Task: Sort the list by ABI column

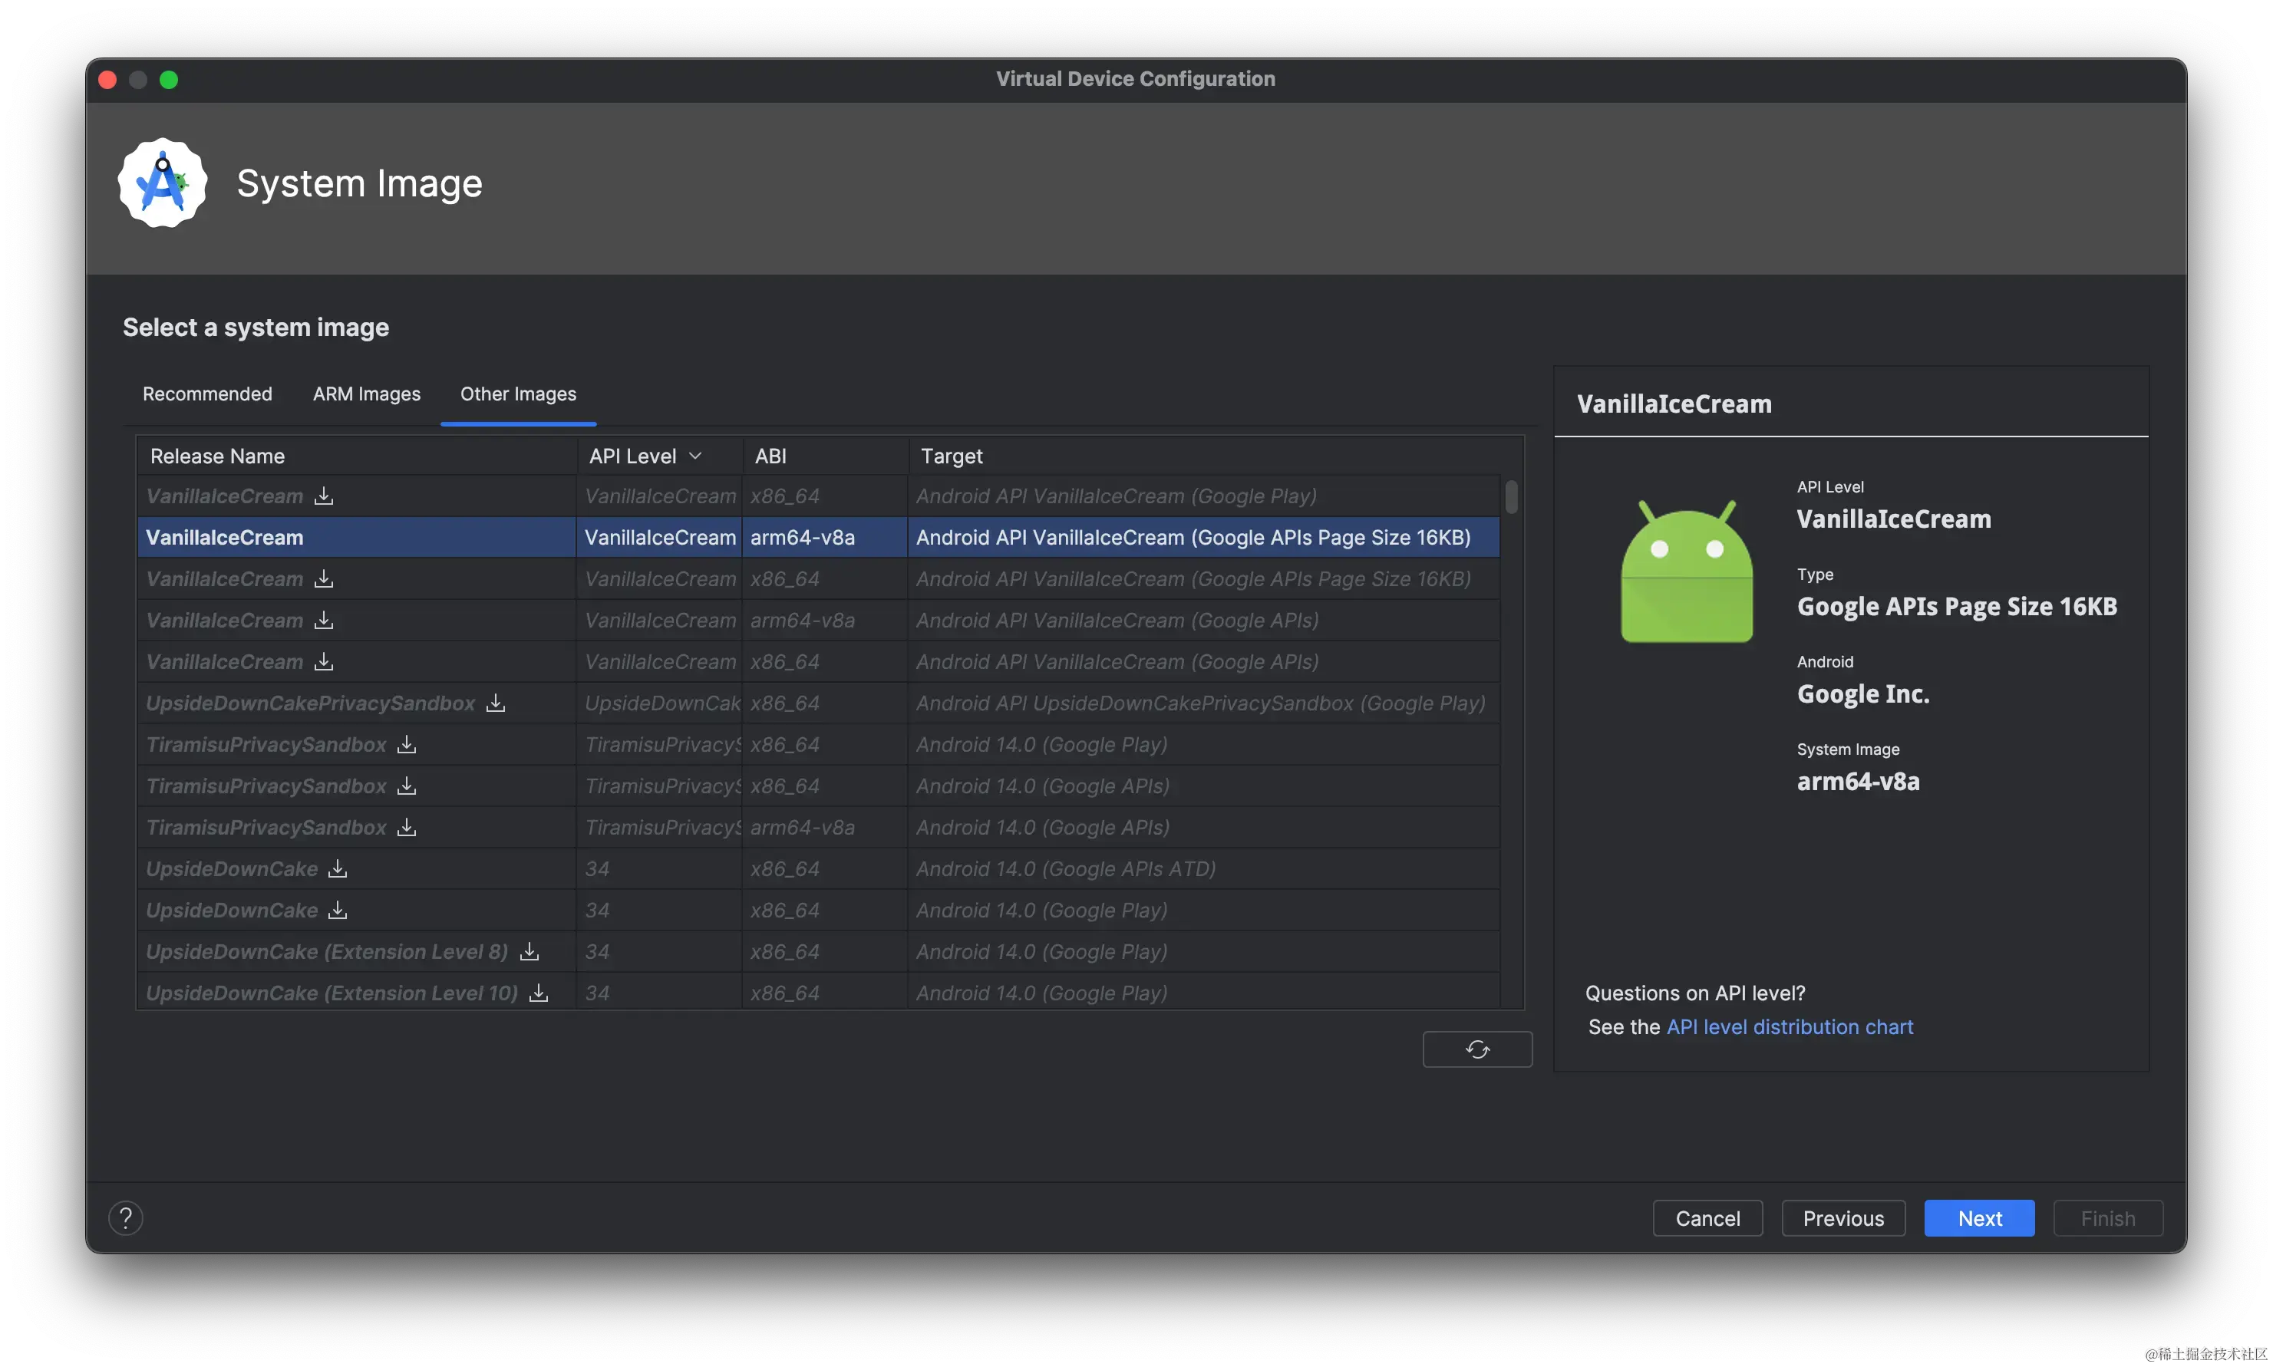Action: tap(771, 456)
